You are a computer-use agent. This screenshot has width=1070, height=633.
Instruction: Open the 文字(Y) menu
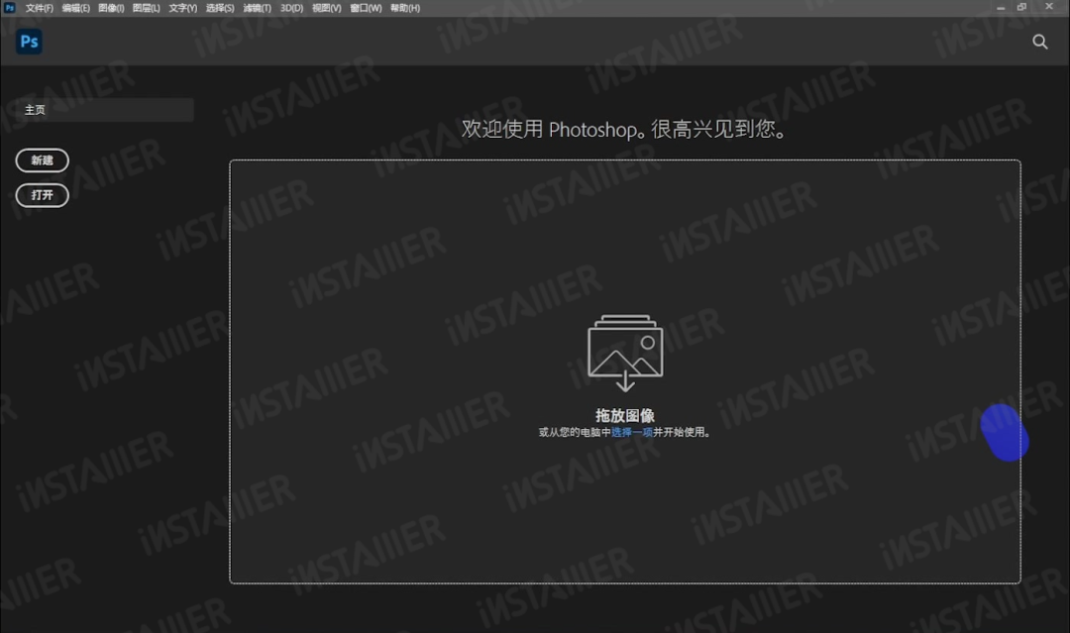point(183,8)
